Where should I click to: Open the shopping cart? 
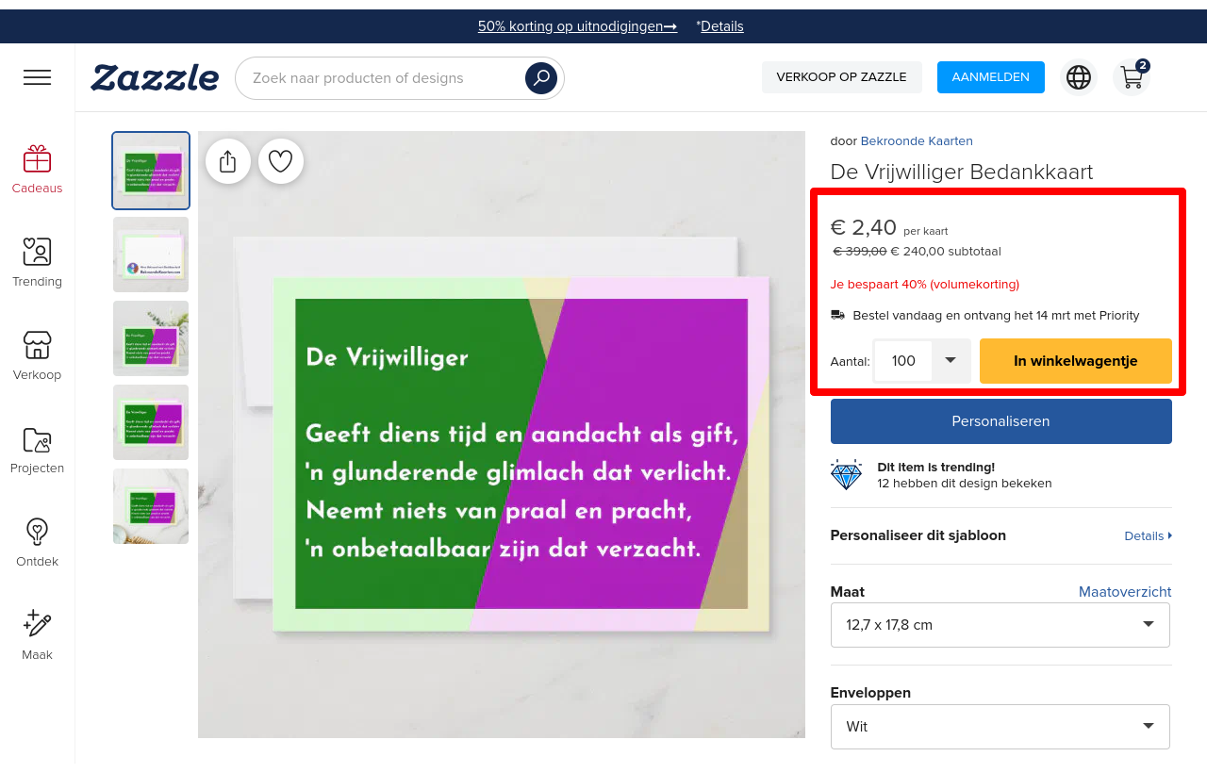1132,77
